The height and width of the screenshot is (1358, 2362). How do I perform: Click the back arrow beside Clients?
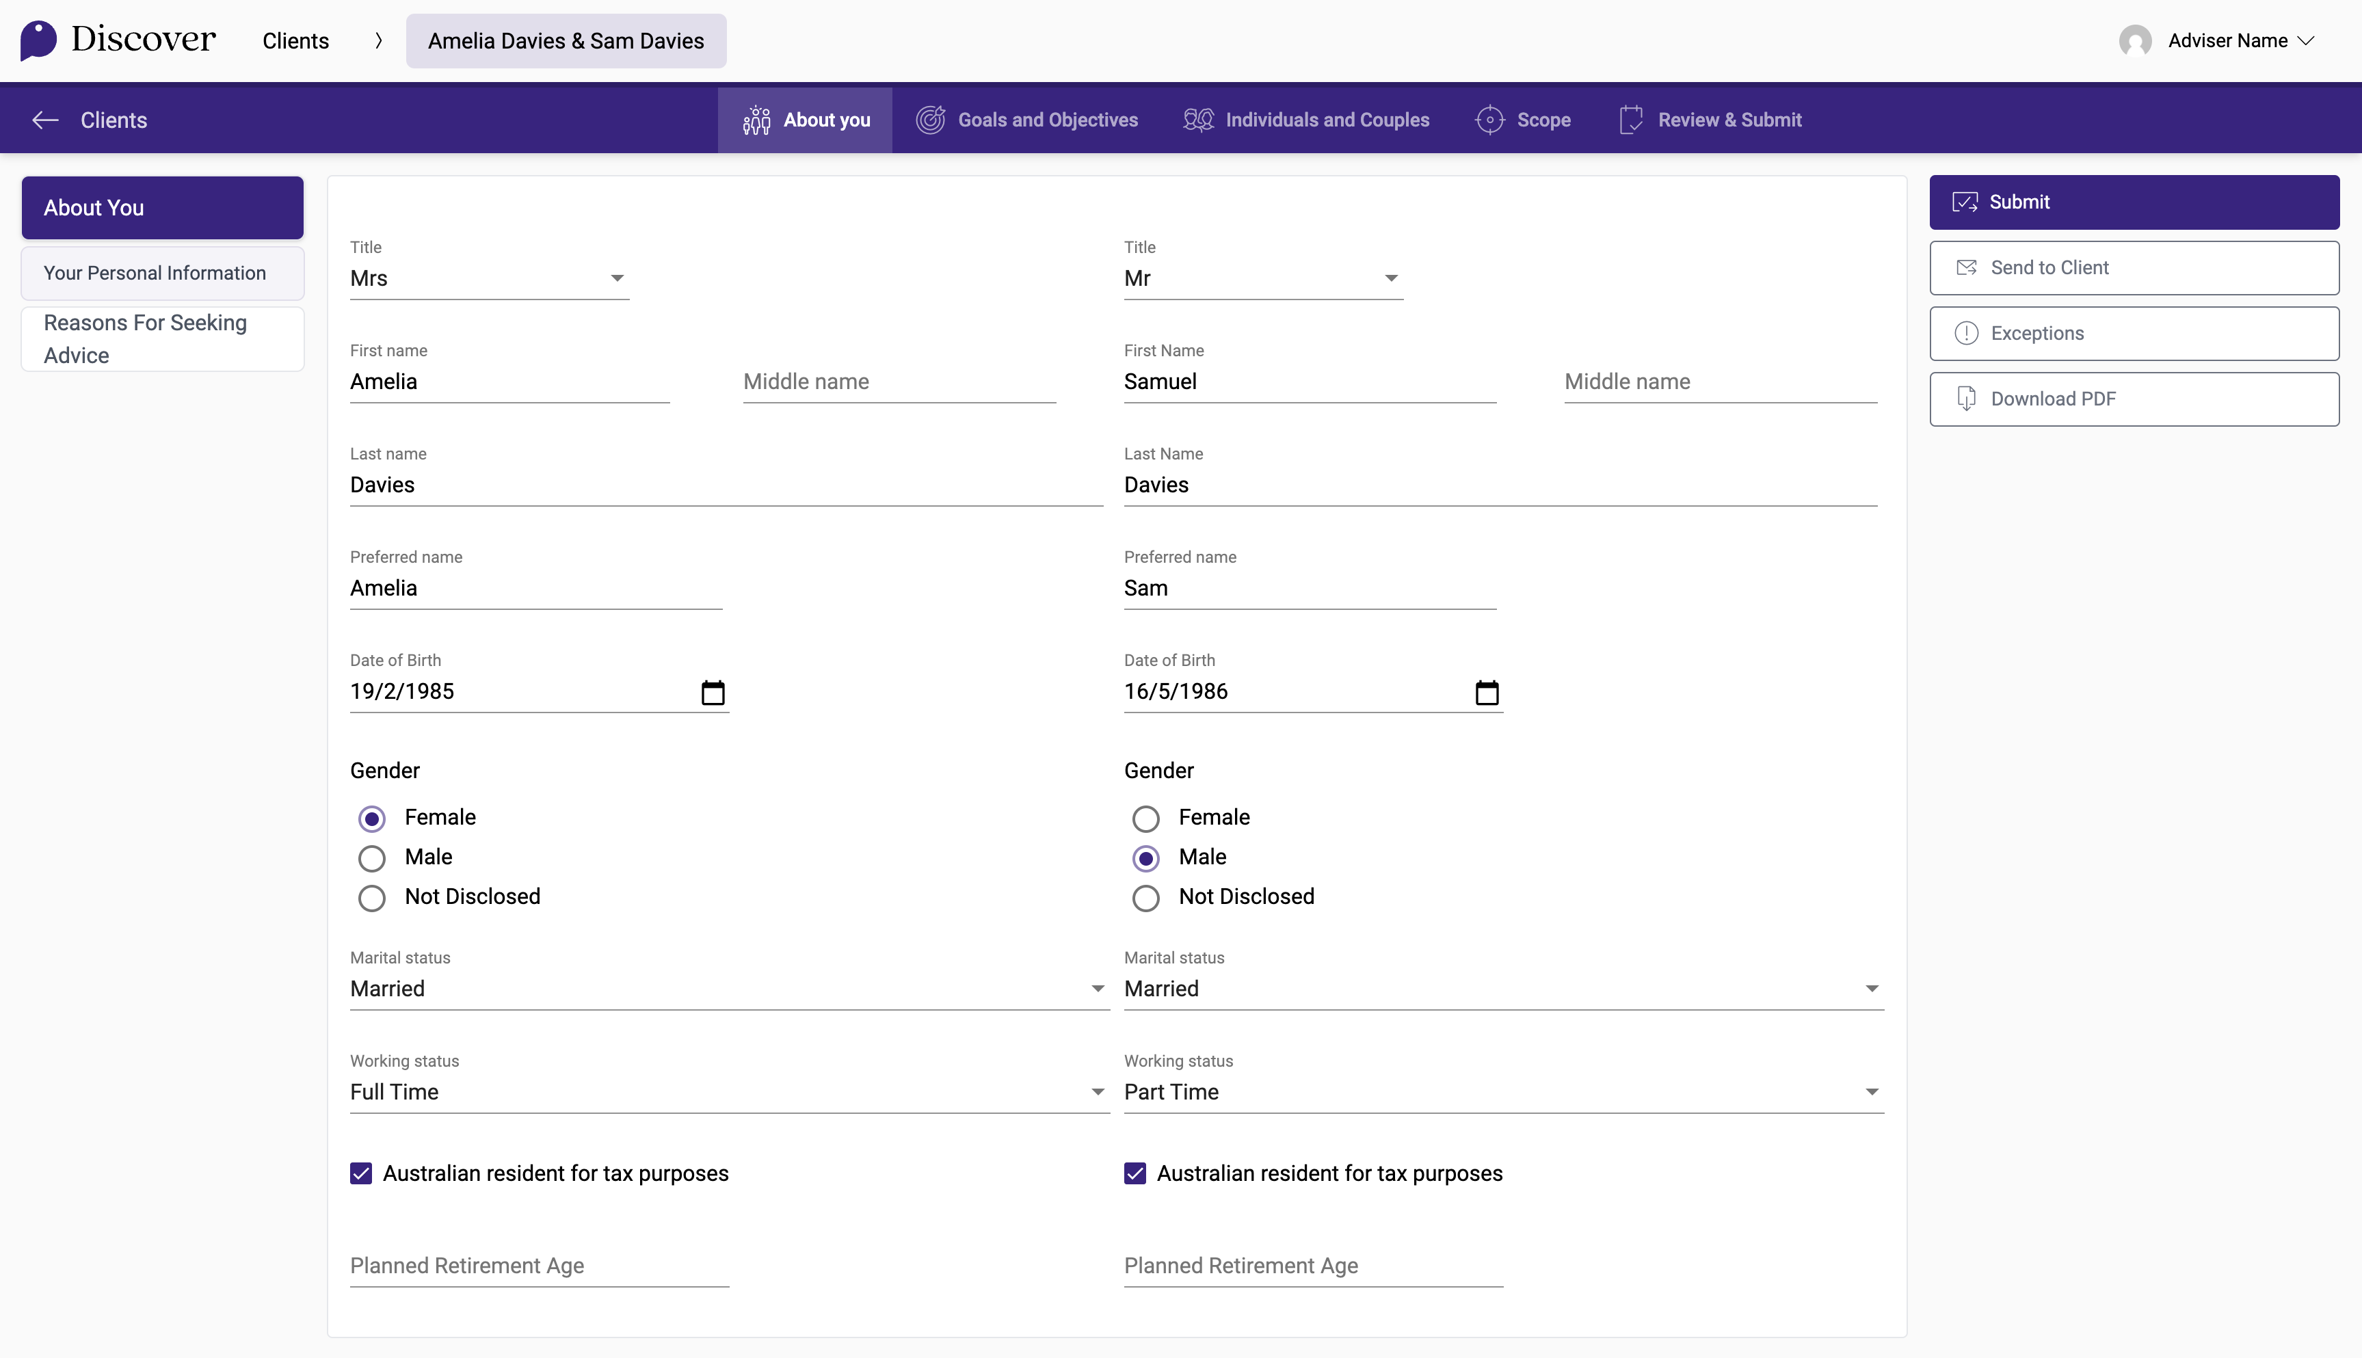click(44, 120)
